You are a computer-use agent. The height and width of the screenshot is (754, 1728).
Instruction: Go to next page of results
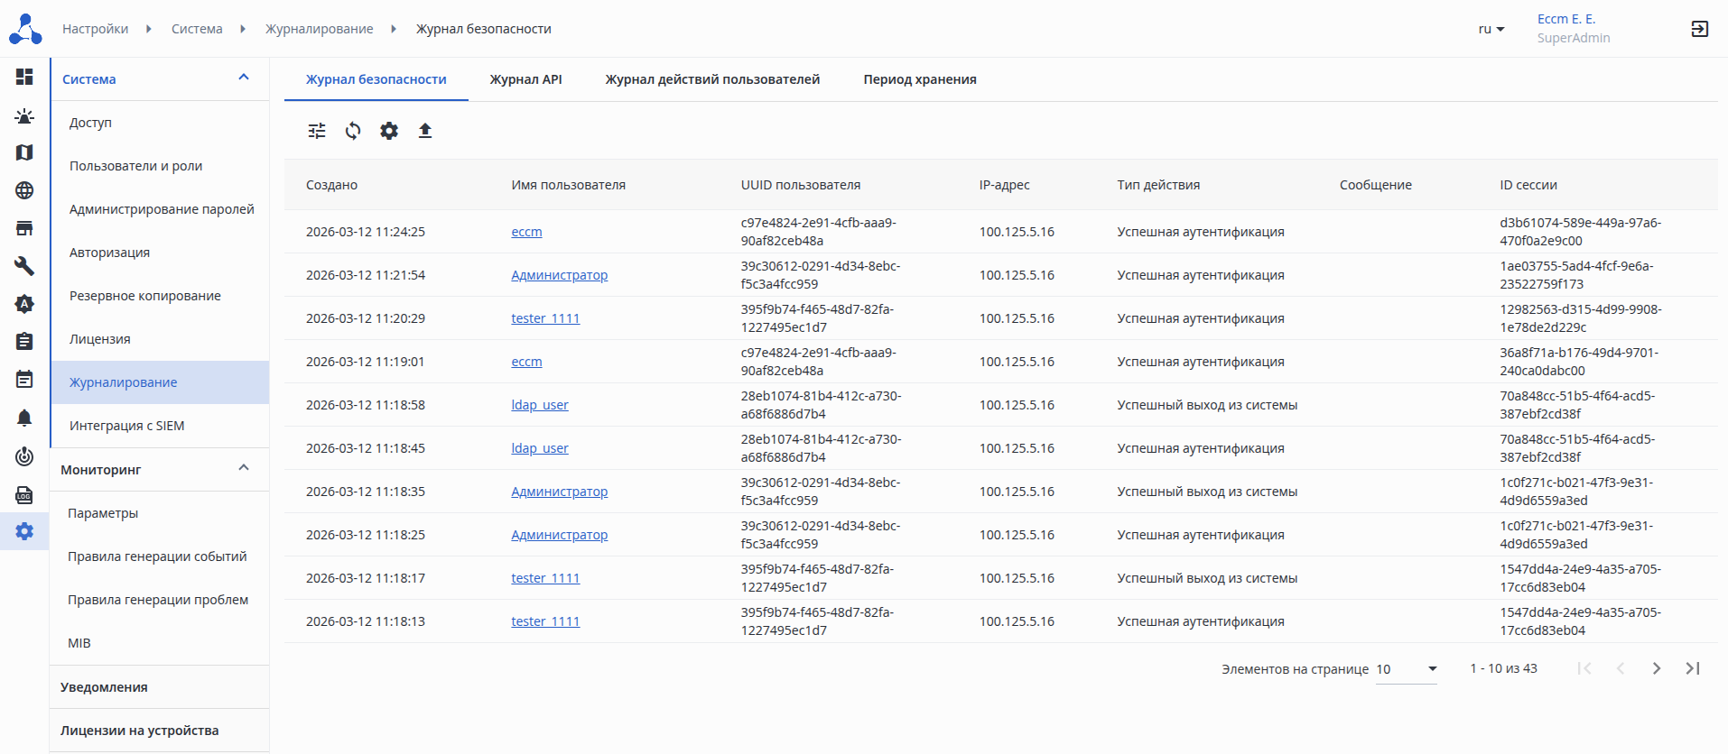[1656, 668]
